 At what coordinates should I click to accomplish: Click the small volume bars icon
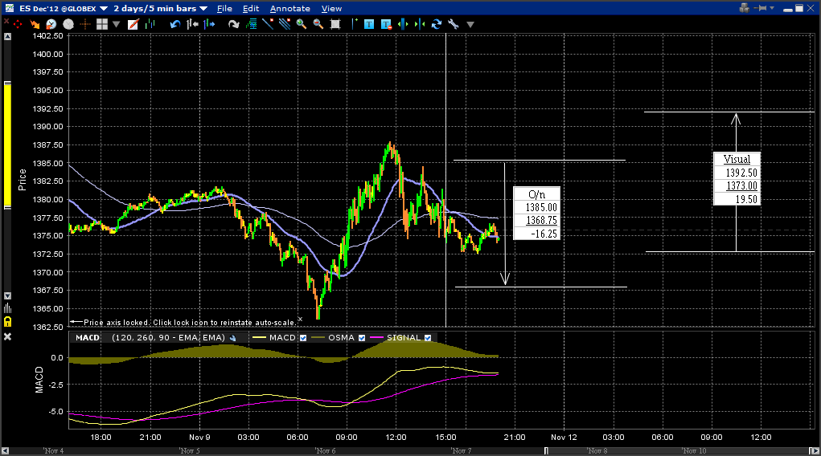pos(7,308)
